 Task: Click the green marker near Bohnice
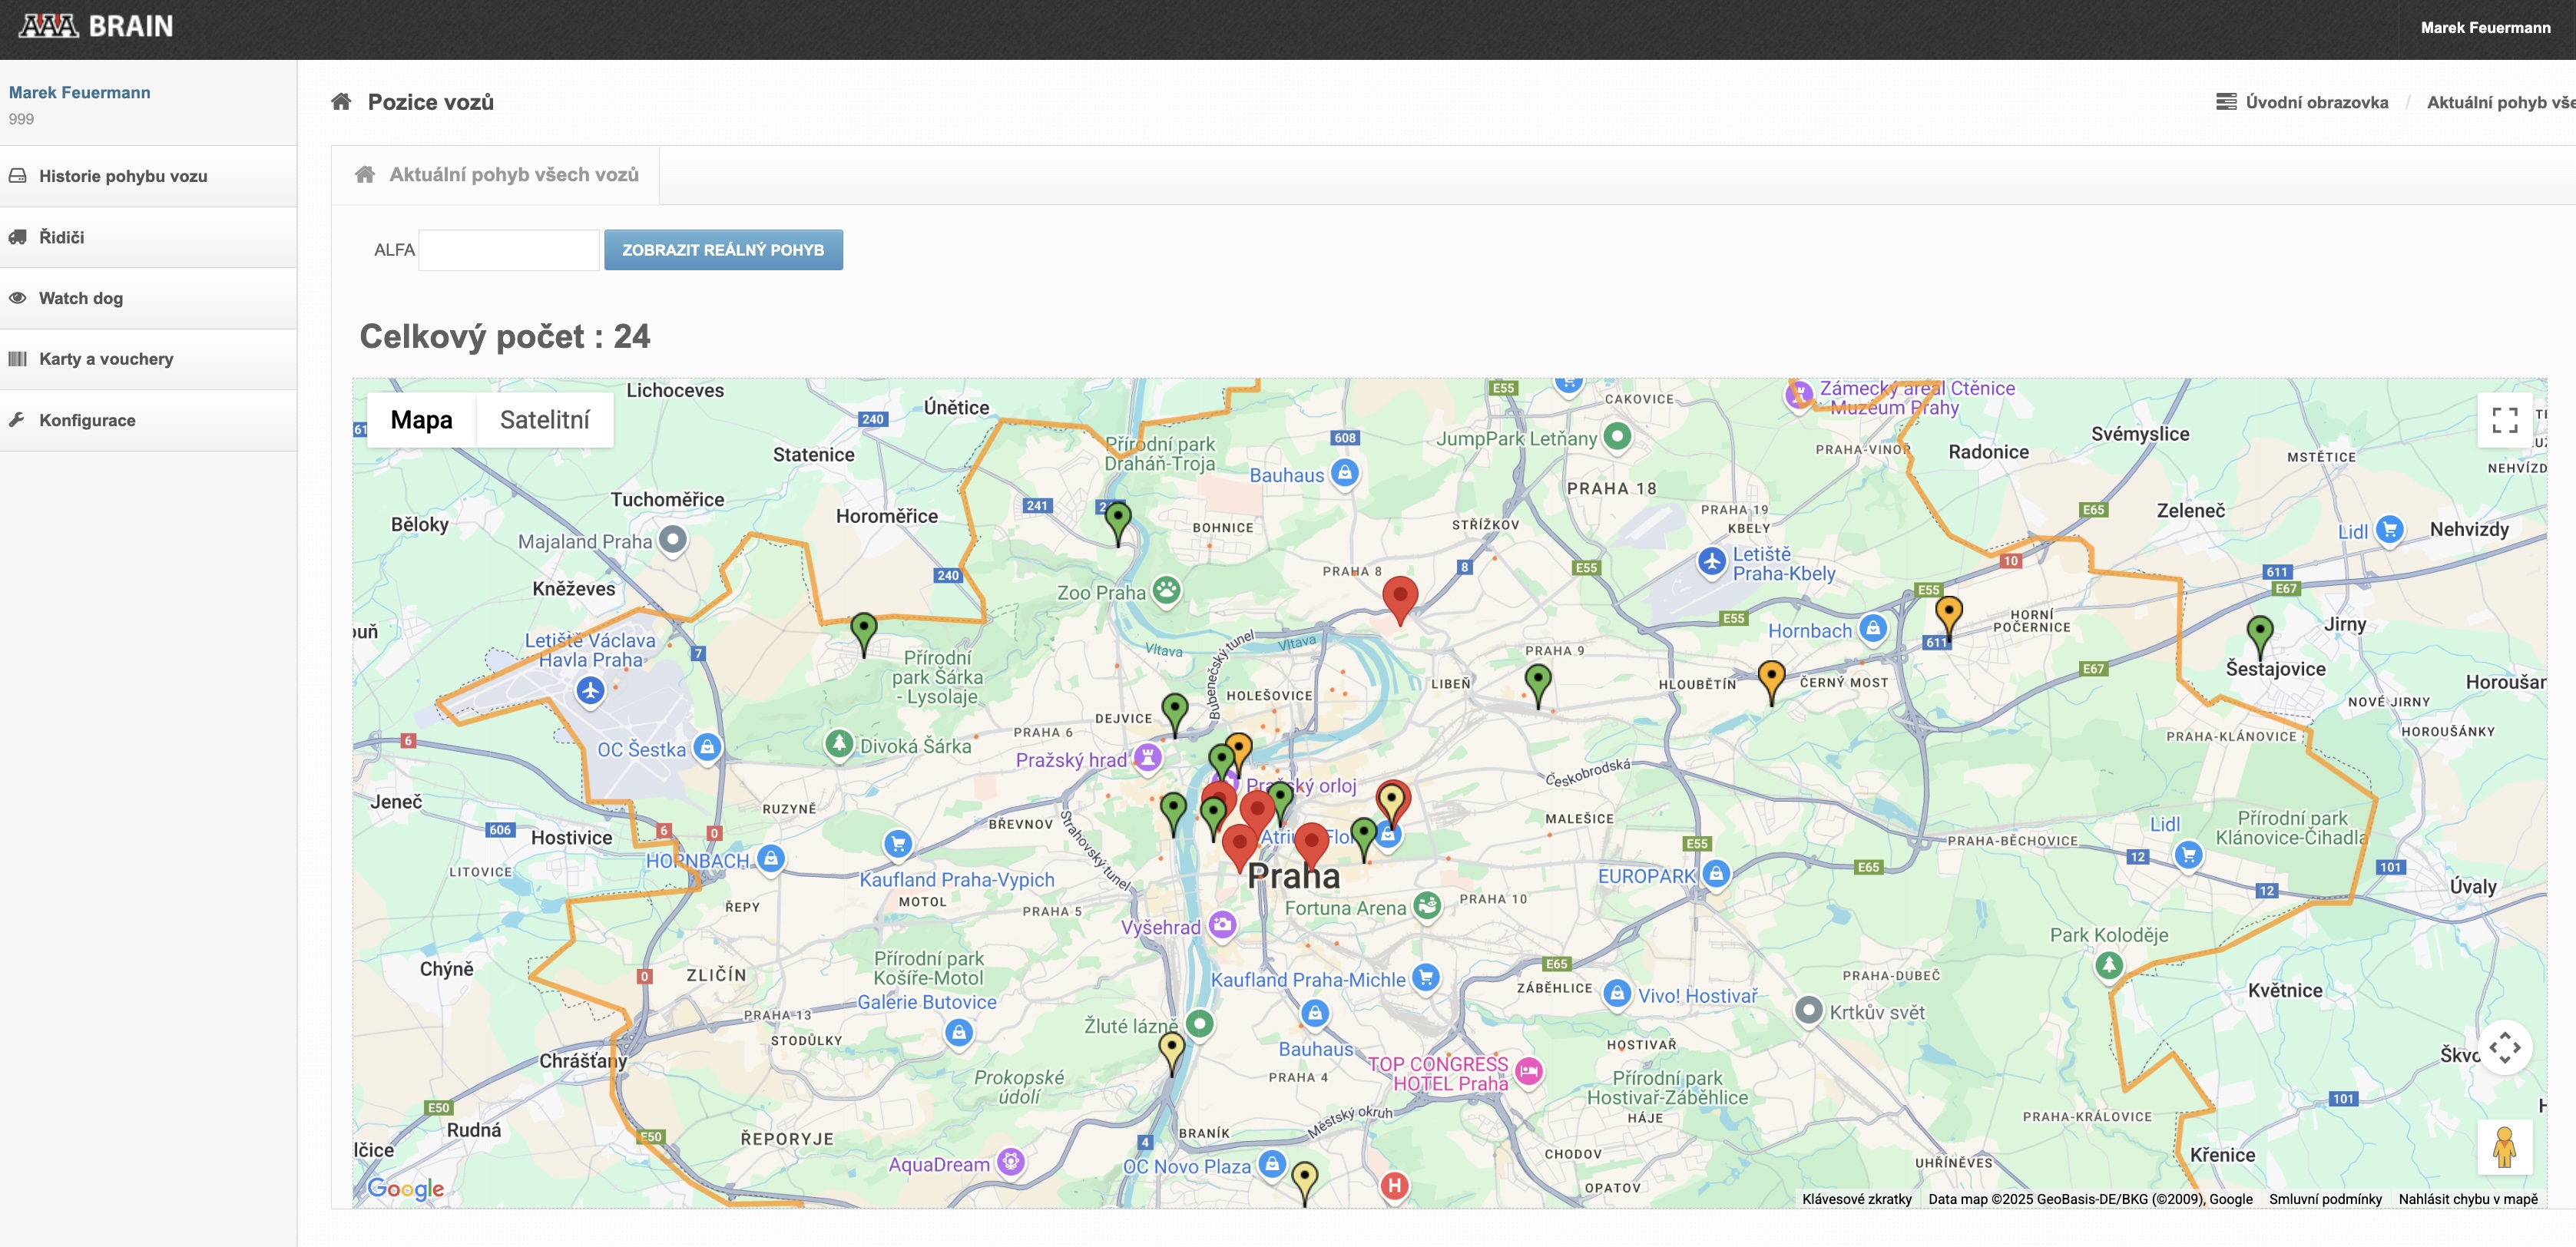pos(1118,524)
